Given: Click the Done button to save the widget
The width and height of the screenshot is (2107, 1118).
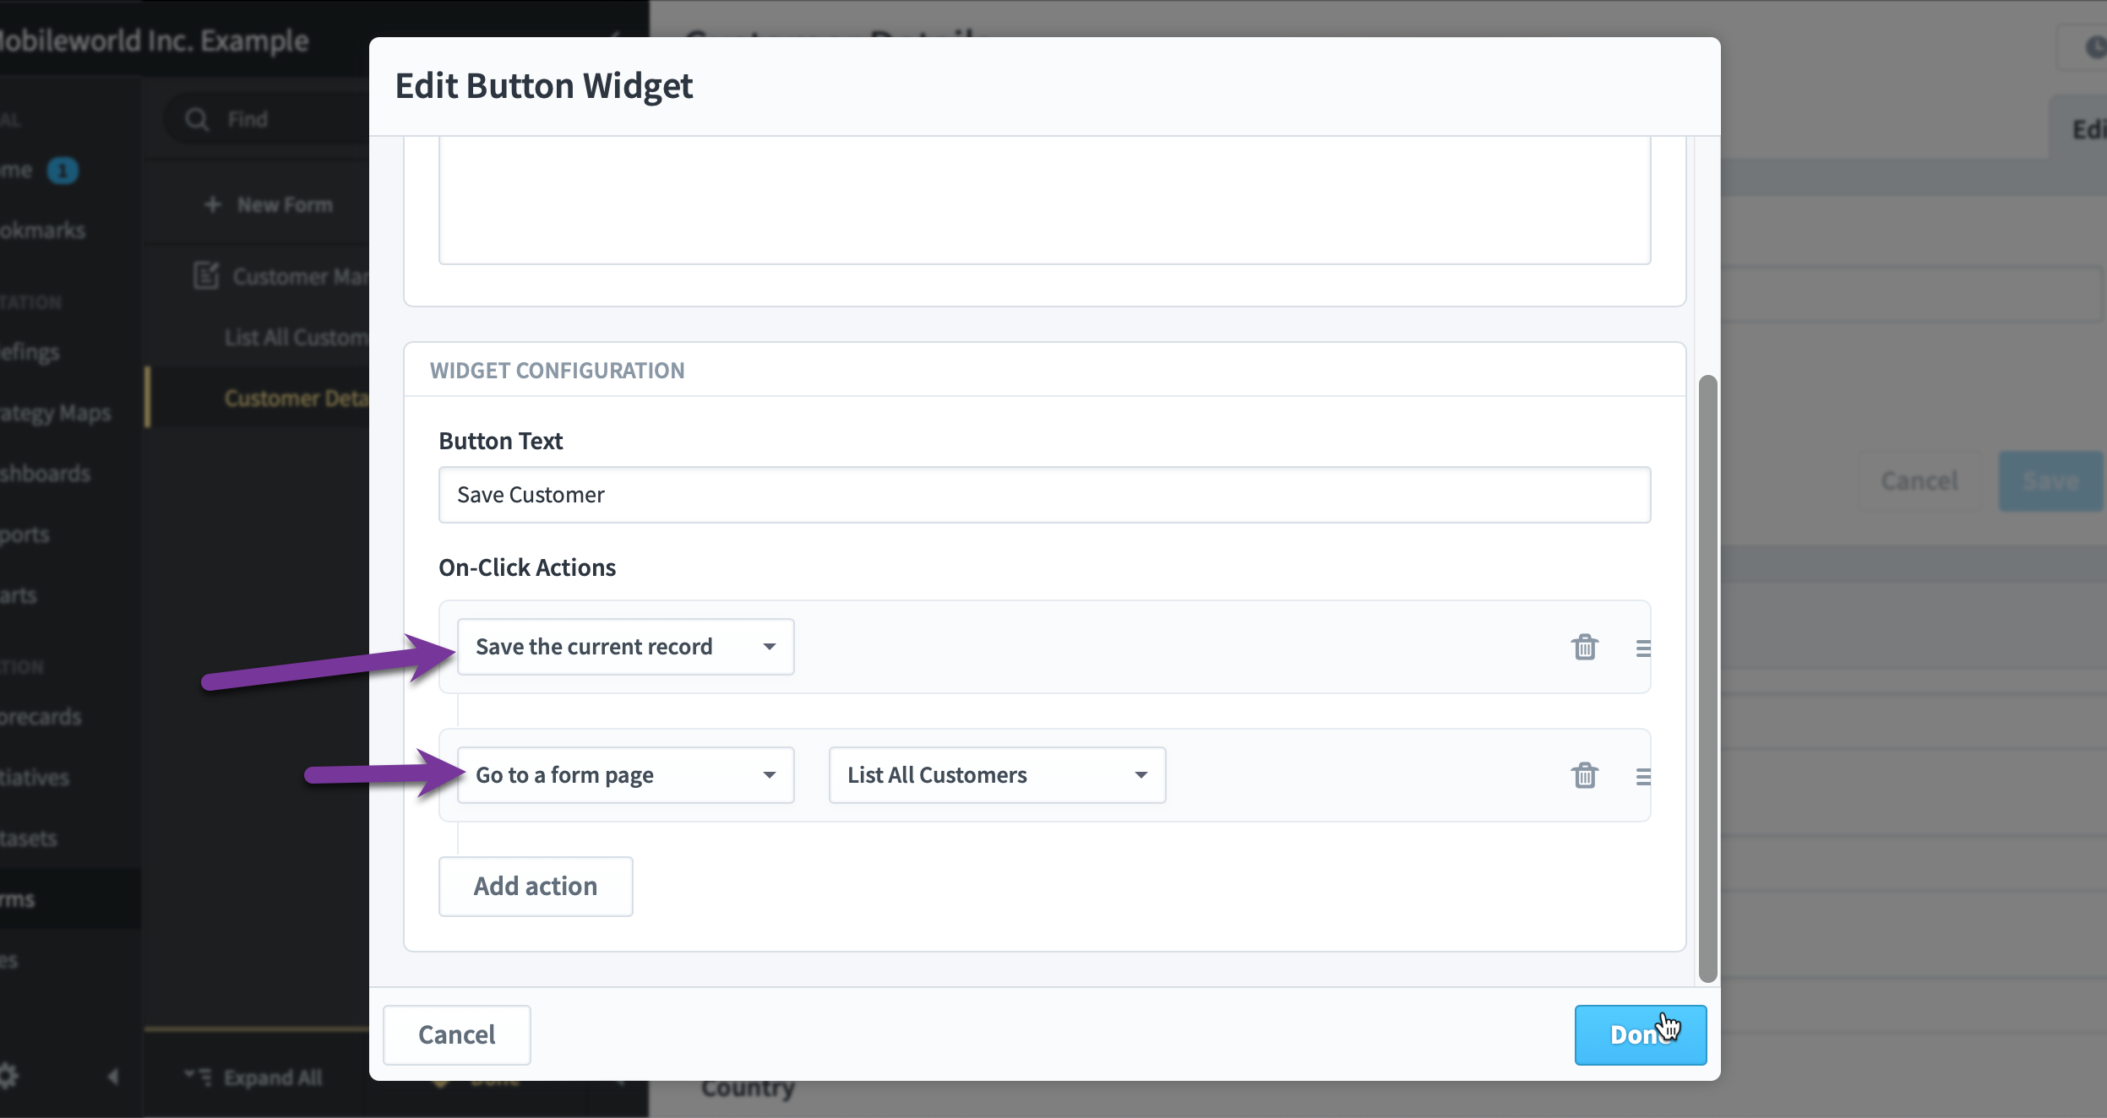Looking at the screenshot, I should pos(1638,1034).
